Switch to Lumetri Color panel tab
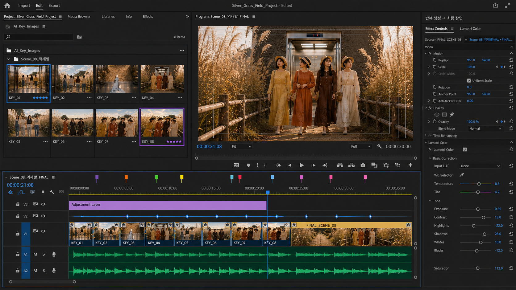This screenshot has height=290, width=516. point(470,29)
